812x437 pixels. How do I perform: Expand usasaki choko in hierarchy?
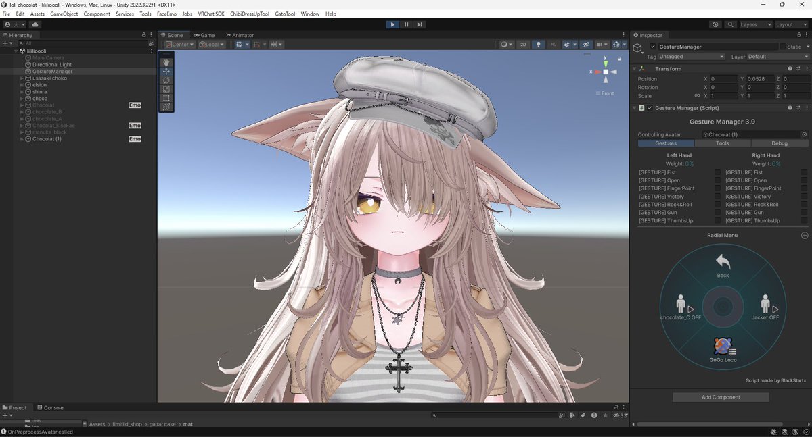[22, 78]
